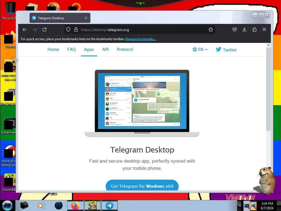Open the API navigation item
The height and width of the screenshot is (211, 281).
[x=105, y=49]
